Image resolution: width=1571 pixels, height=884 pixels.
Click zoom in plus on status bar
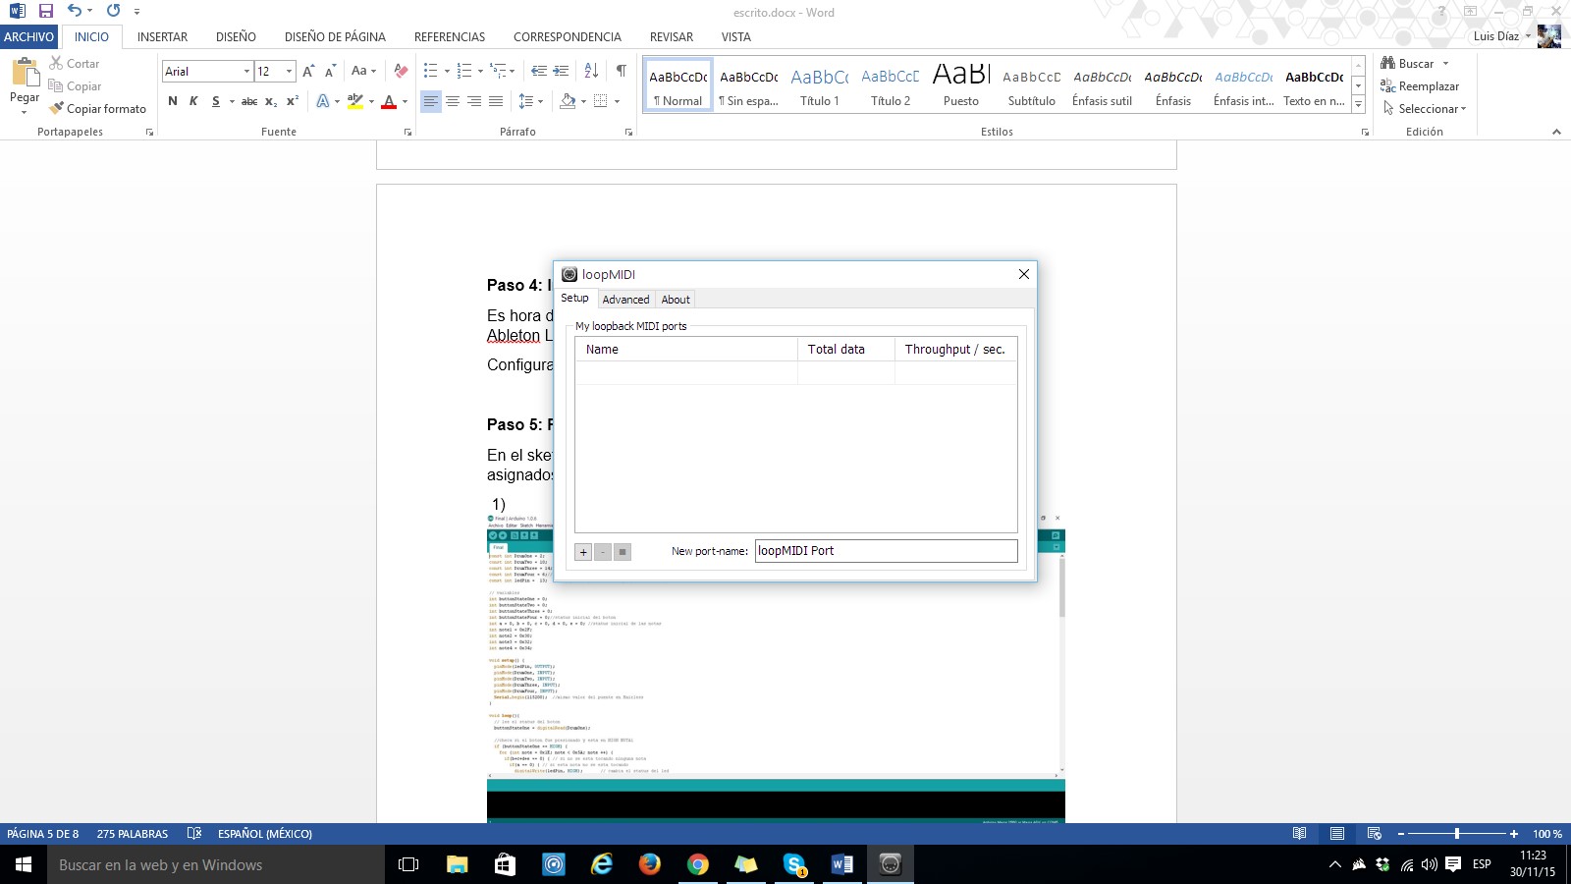point(1514,834)
